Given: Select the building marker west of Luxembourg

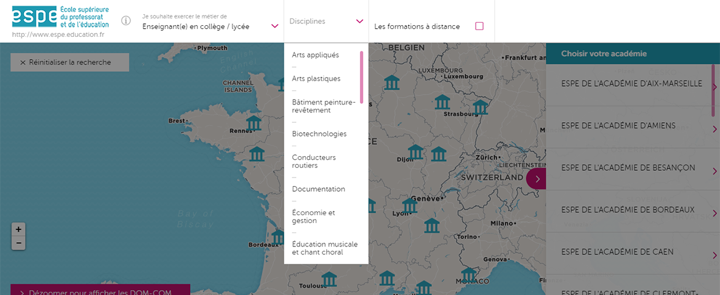Looking at the screenshot, I should point(391,82).
